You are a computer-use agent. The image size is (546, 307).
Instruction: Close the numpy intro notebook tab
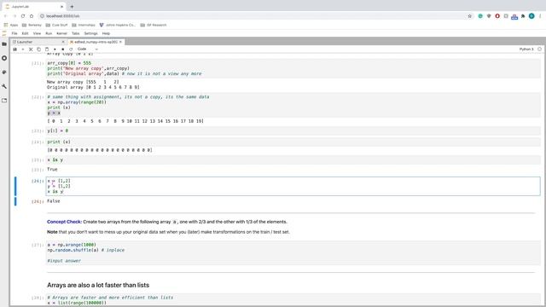click(x=120, y=42)
